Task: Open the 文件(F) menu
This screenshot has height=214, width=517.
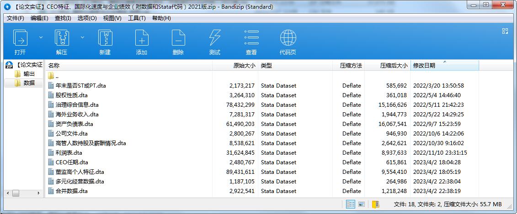Action: (15, 18)
